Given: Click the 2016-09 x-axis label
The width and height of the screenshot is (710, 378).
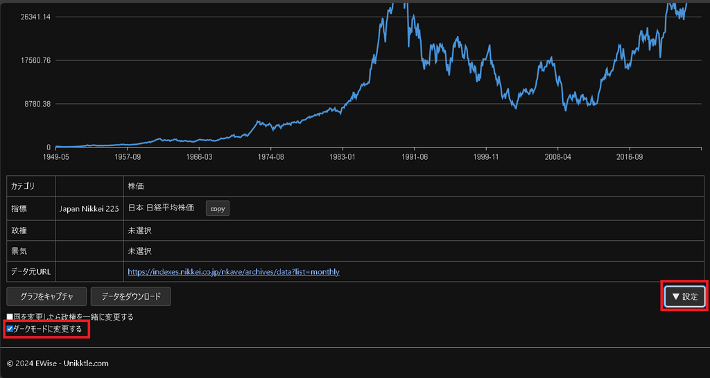Looking at the screenshot, I should (x=629, y=157).
